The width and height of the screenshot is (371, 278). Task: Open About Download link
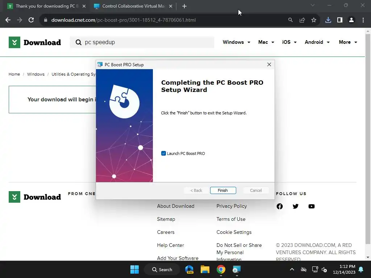pyautogui.click(x=176, y=206)
